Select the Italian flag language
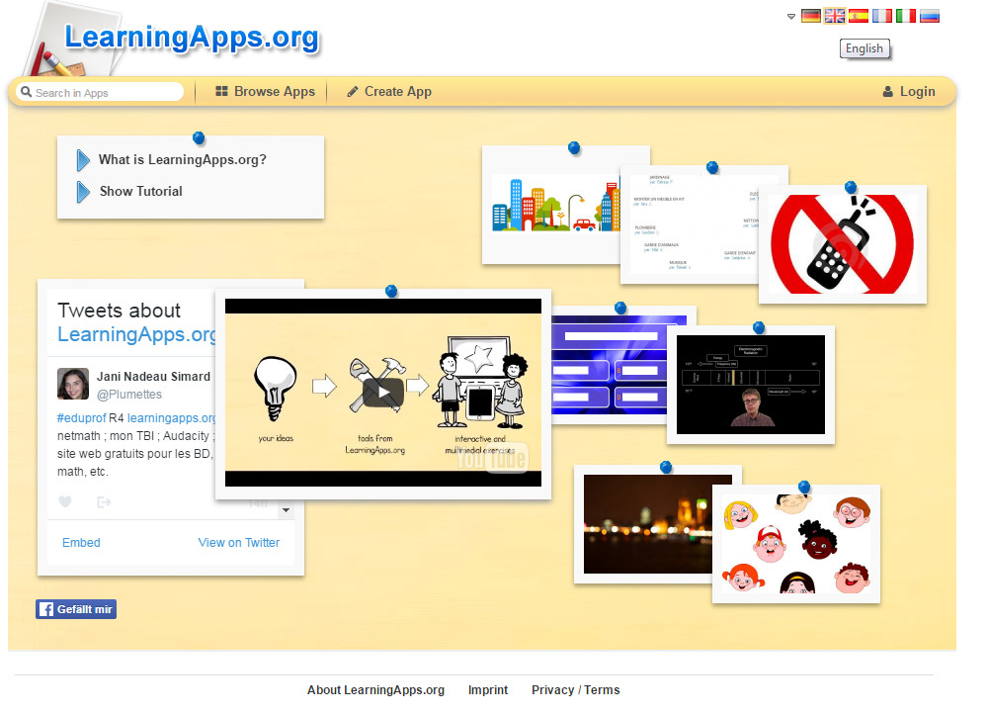988x715 pixels. [905, 16]
